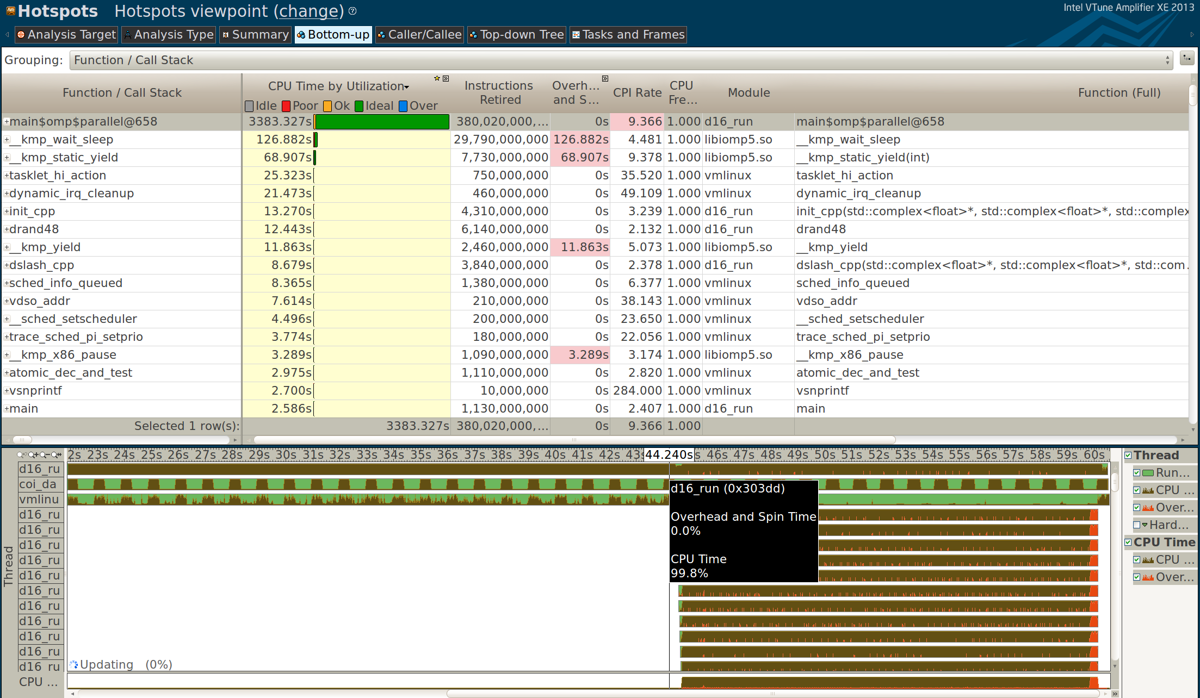Click star icon in CPU Time column header
Image resolution: width=1200 pixels, height=698 pixels.
click(437, 78)
